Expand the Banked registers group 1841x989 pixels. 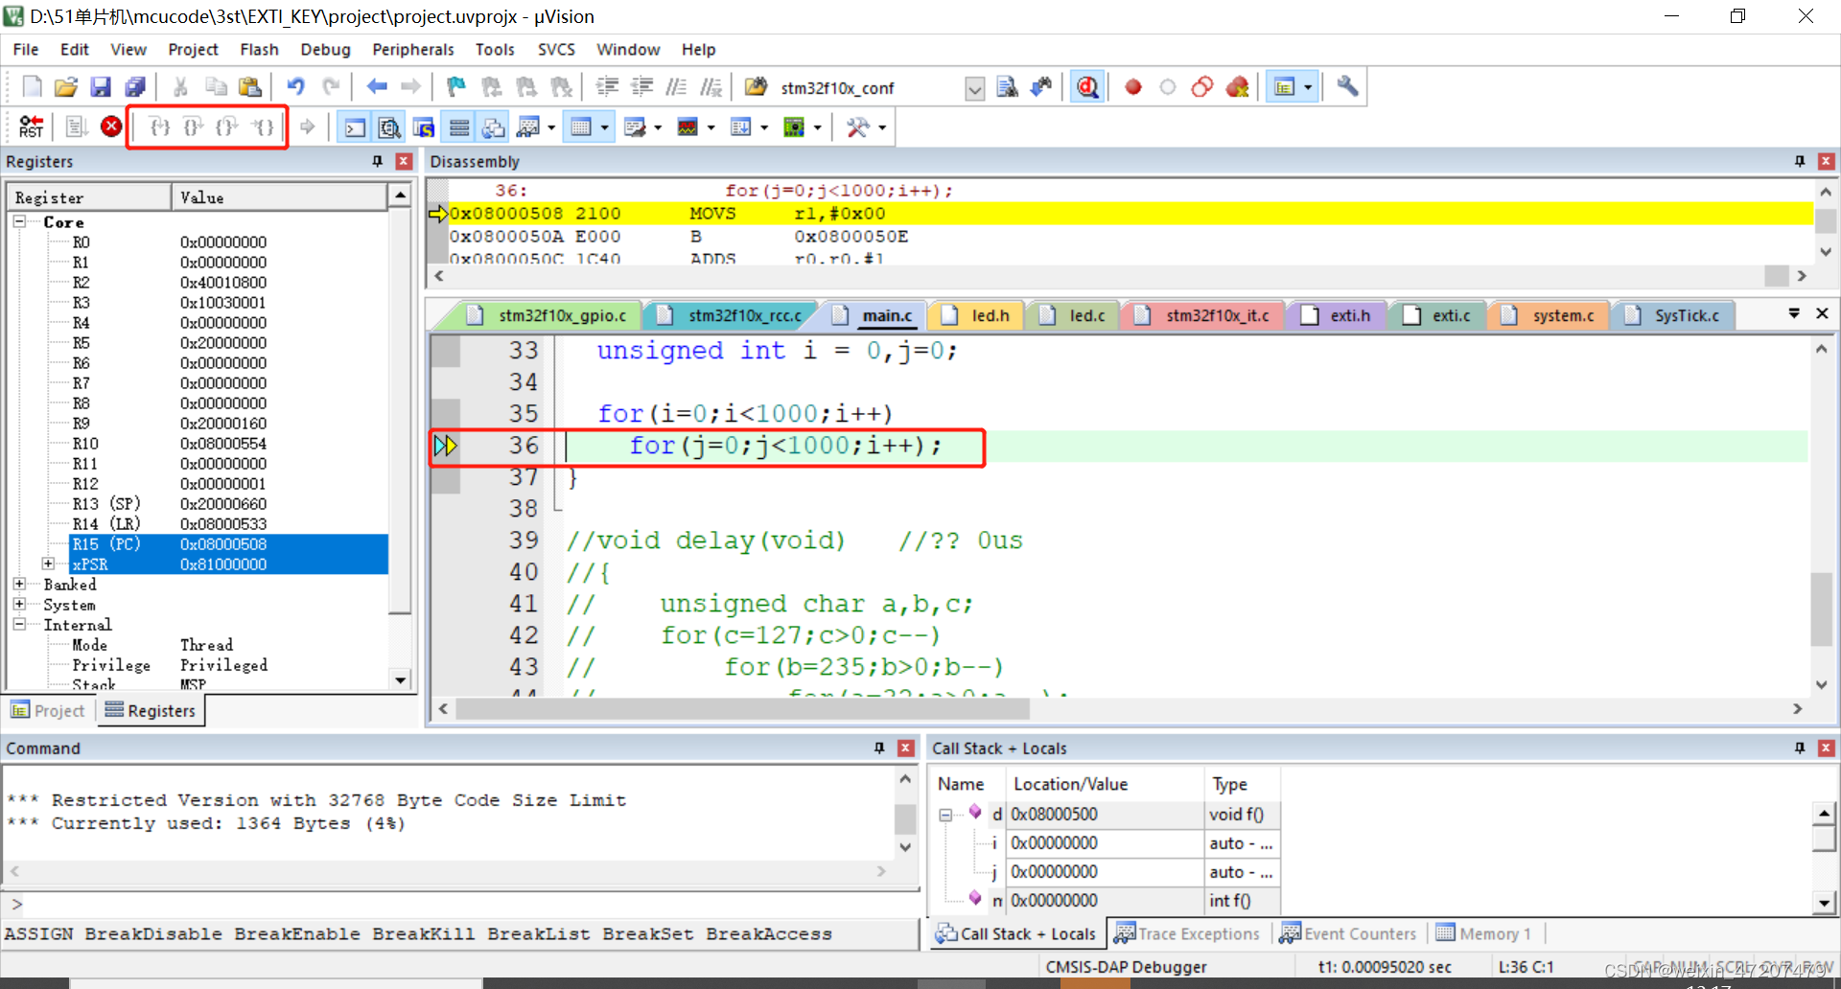point(21,585)
